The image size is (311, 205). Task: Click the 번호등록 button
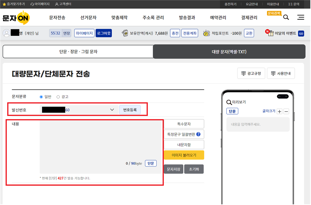[130, 110]
